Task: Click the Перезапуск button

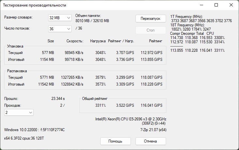Action: 150,19
